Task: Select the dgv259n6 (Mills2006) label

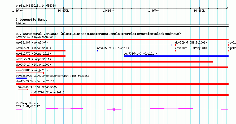Action: tap(191, 42)
